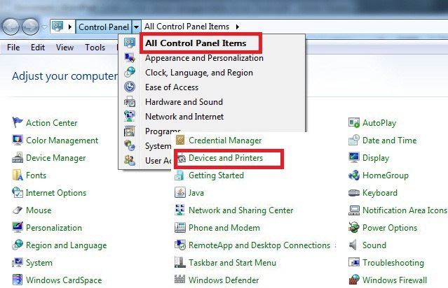Click the Action Center flag icon
This screenshot has width=448, height=288.
pyautogui.click(x=17, y=122)
